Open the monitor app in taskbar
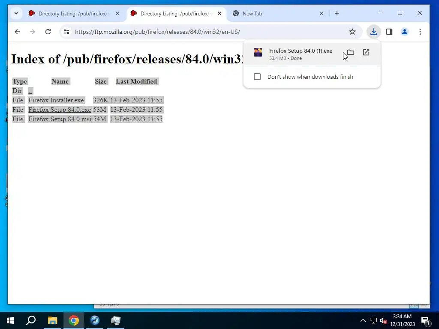Screen dimensions: 439x329 tap(116, 320)
